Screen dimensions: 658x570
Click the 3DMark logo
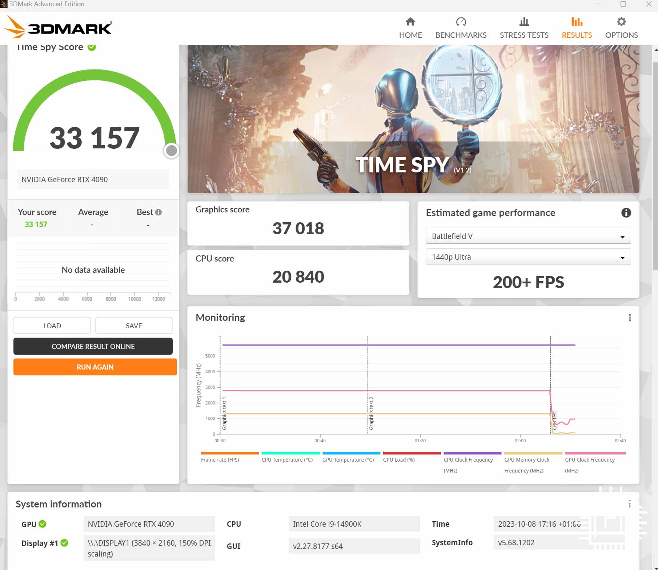tap(58, 27)
